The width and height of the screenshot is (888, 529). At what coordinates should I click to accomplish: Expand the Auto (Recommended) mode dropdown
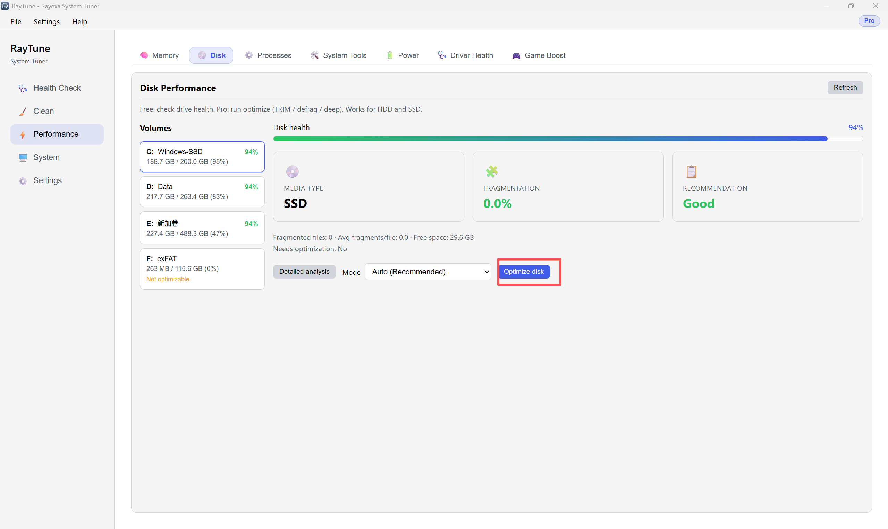click(428, 272)
